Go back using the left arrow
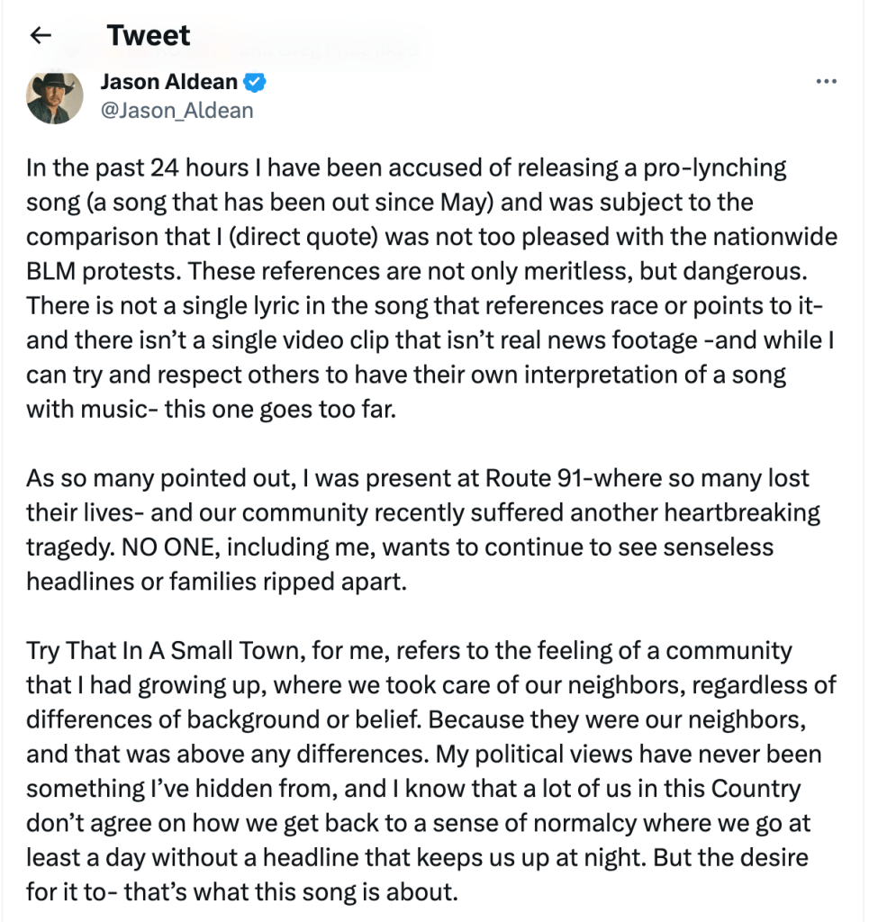This screenshot has height=922, width=878. [41, 35]
